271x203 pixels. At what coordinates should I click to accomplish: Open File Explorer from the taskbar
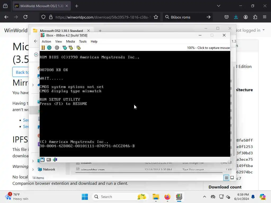pyautogui.click(x=156, y=197)
